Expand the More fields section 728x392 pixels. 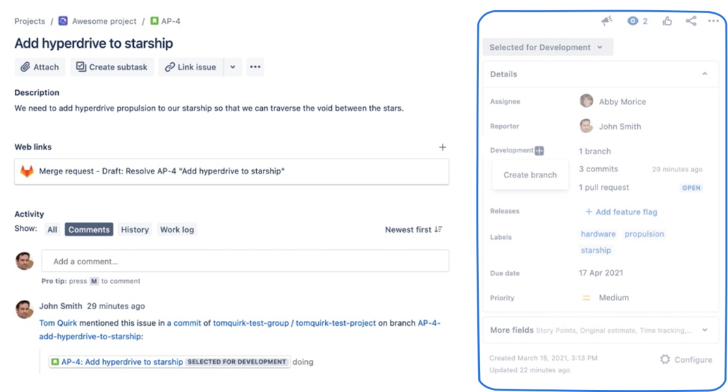point(600,331)
